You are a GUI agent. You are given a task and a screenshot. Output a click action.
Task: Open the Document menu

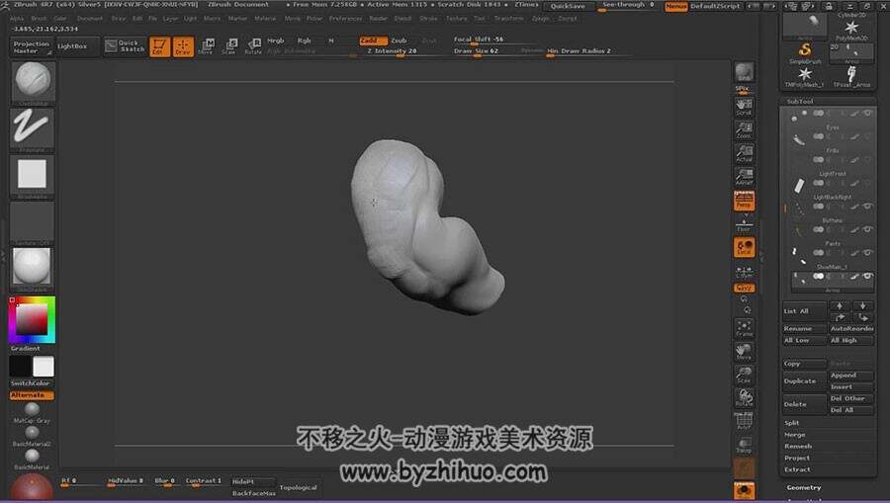click(90, 19)
